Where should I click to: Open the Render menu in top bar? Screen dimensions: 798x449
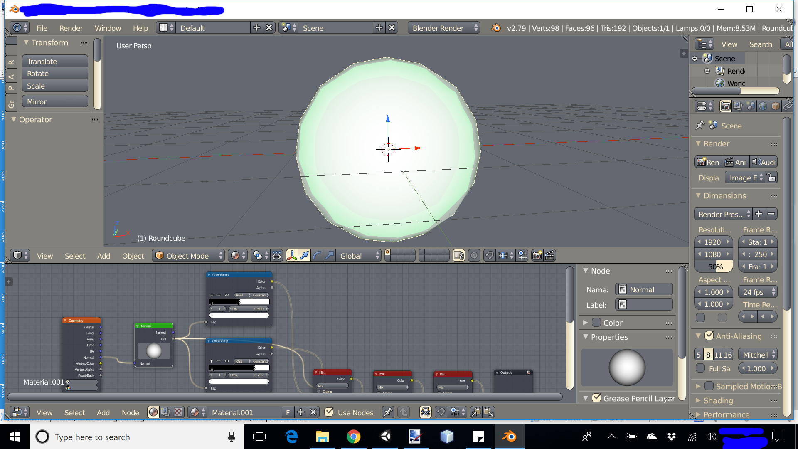(71, 27)
